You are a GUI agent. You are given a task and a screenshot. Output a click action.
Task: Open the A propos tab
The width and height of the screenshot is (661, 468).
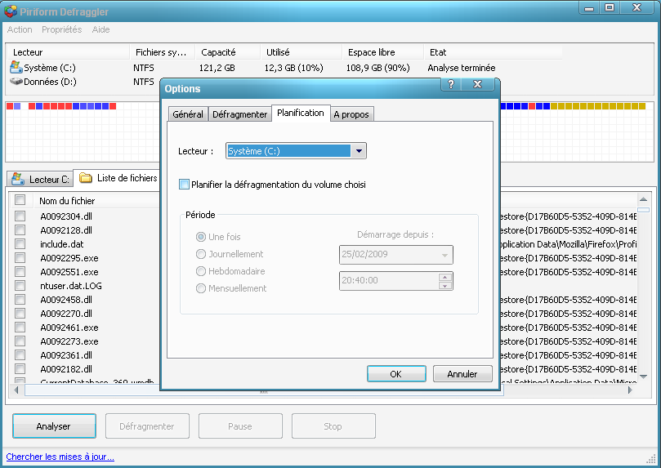pyautogui.click(x=351, y=114)
